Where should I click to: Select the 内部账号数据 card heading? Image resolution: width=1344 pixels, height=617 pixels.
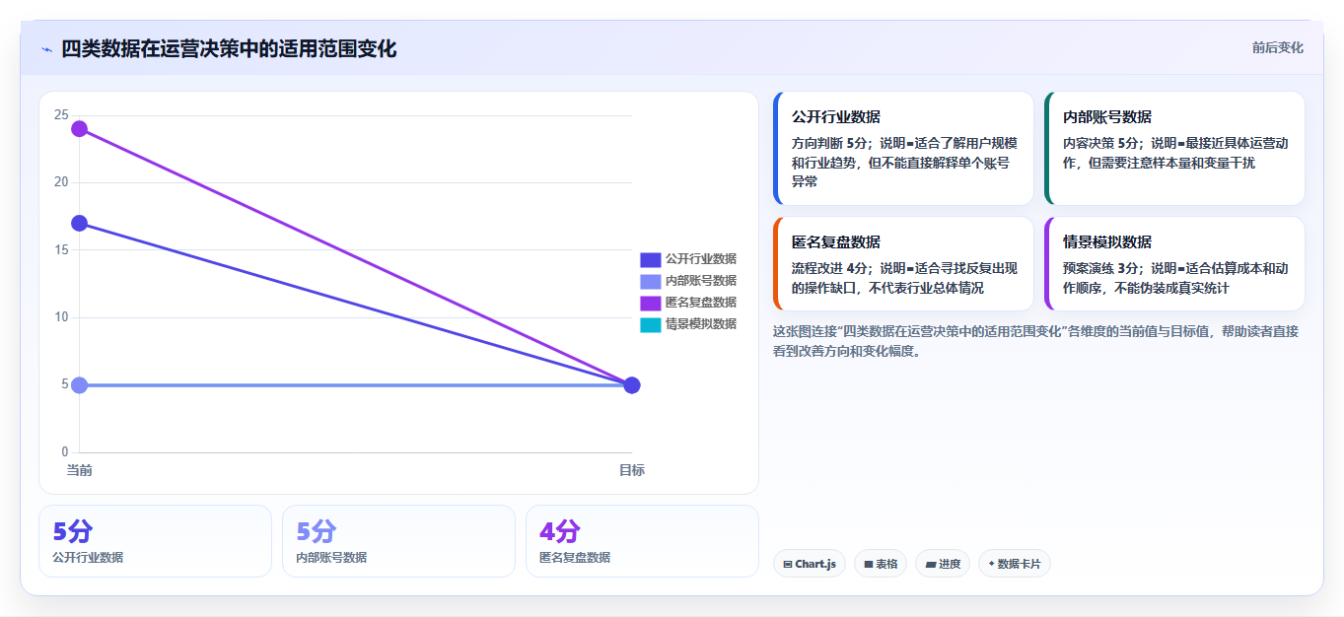[x=1107, y=116]
